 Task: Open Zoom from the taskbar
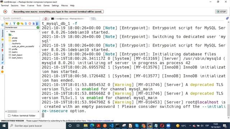[x=168, y=126]
